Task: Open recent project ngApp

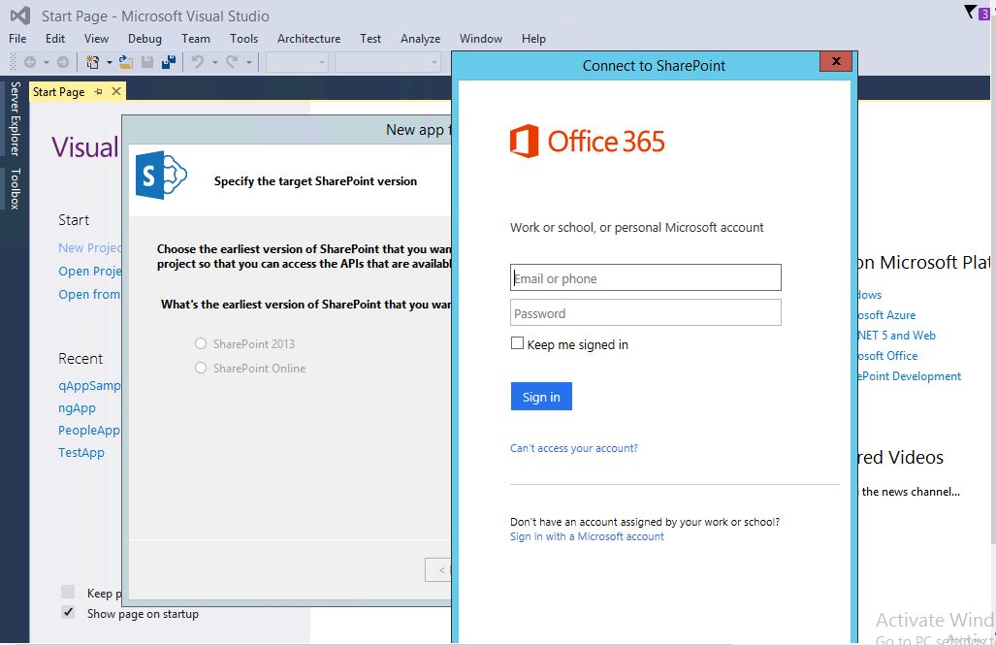Action: click(77, 408)
